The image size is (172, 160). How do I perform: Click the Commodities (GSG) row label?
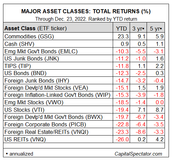pyautogui.click(x=29, y=36)
